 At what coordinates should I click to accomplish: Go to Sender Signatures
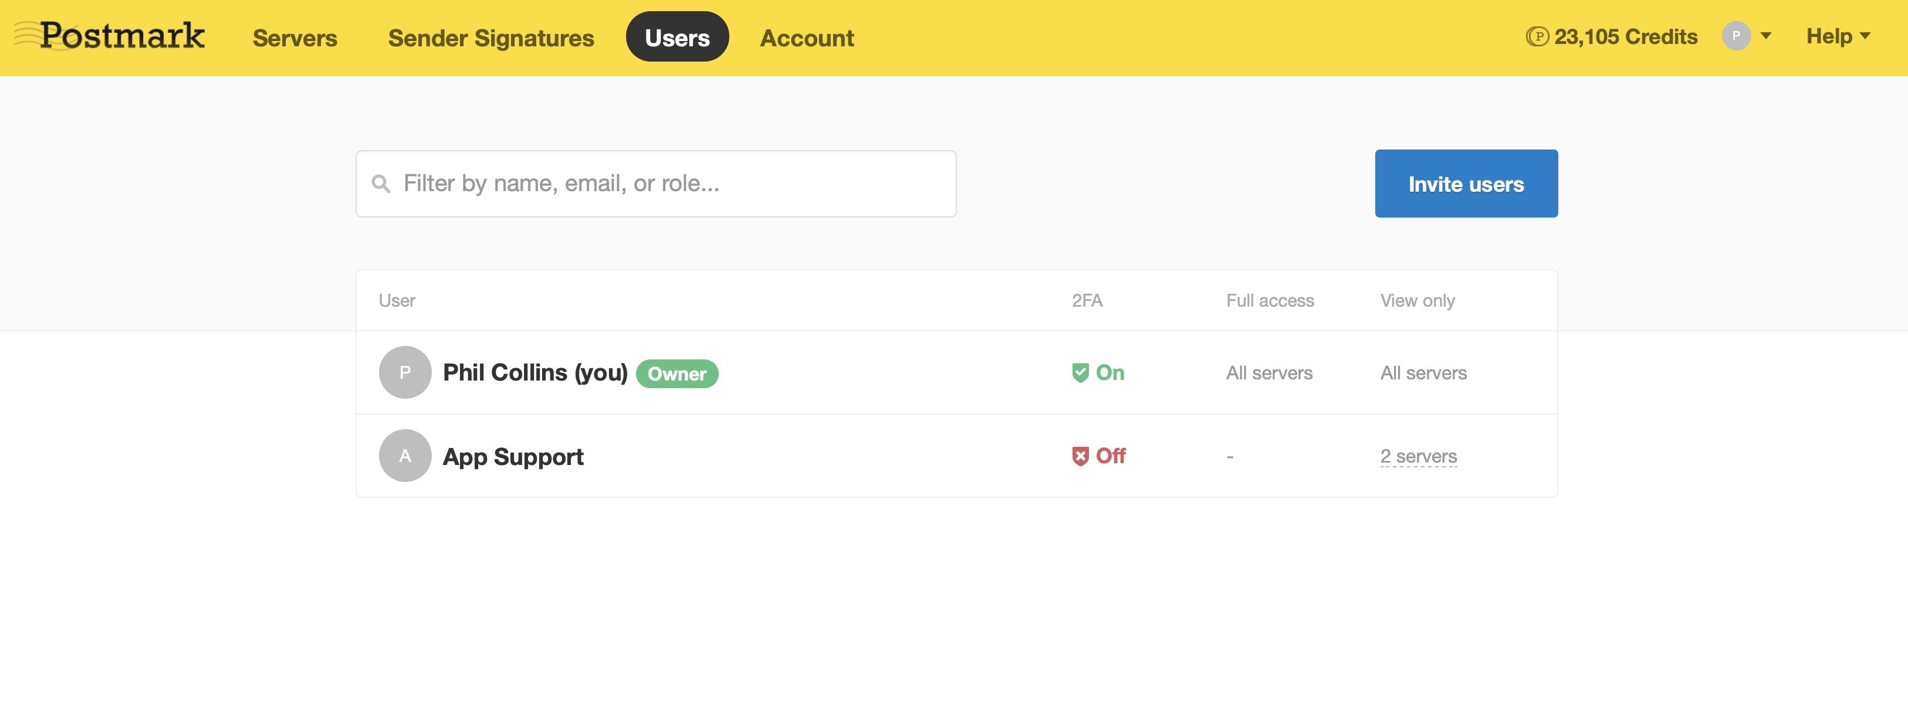[x=490, y=38]
